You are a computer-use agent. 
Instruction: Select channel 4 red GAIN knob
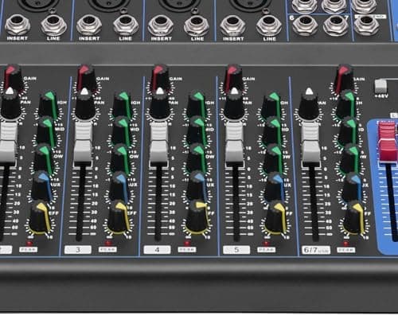coord(160,78)
